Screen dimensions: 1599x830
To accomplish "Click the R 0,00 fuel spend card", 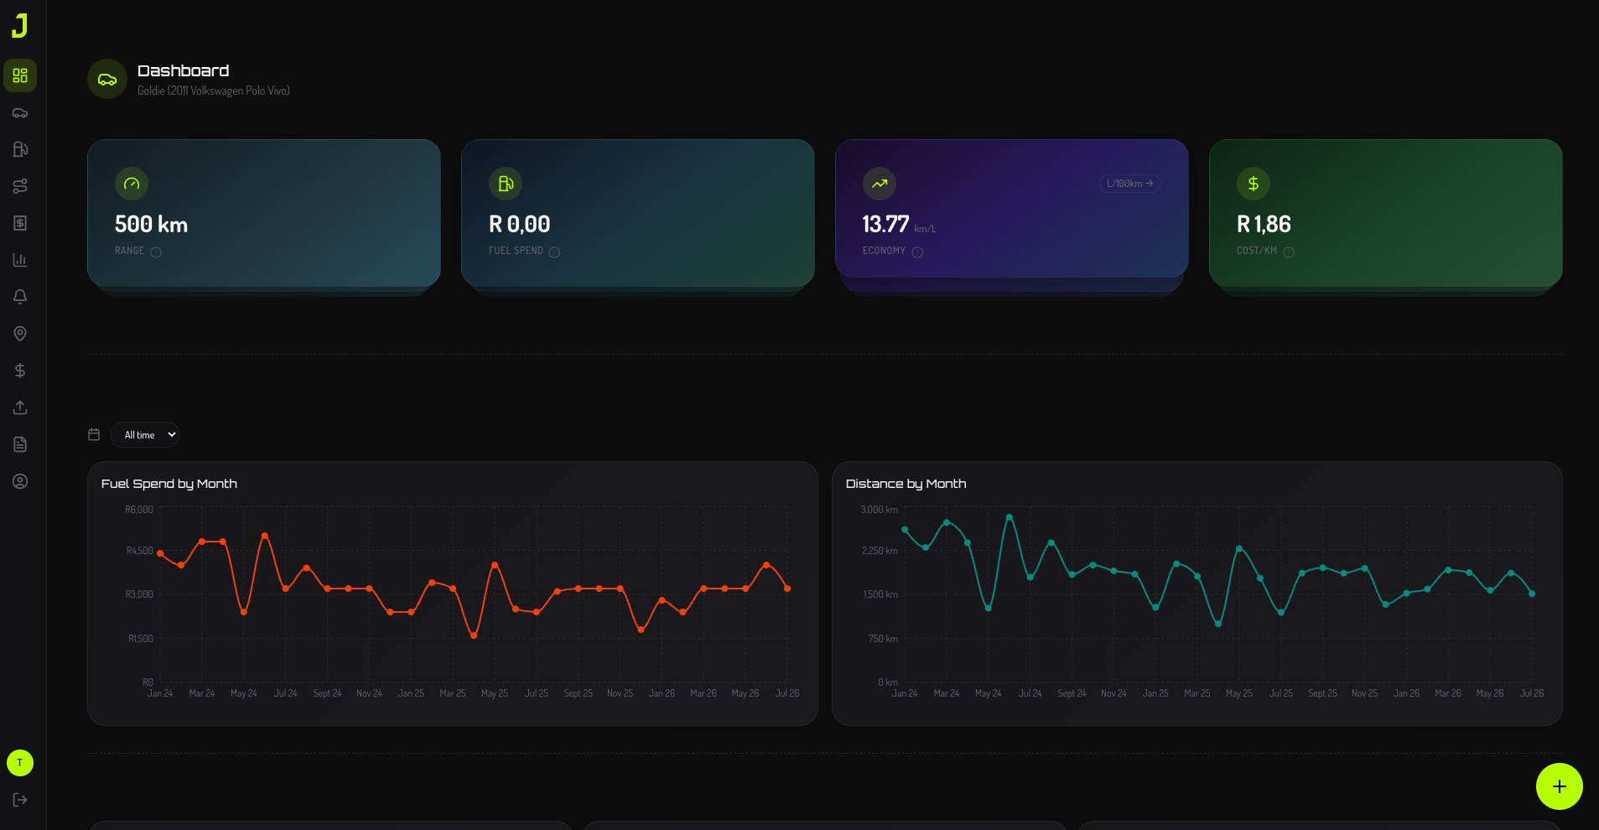I will pyautogui.click(x=638, y=213).
